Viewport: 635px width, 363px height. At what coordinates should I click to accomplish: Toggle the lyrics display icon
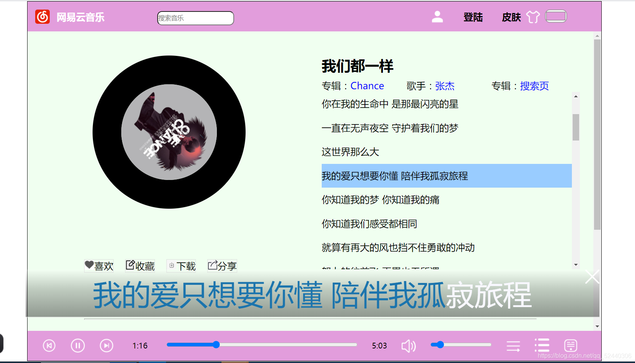pos(571,345)
